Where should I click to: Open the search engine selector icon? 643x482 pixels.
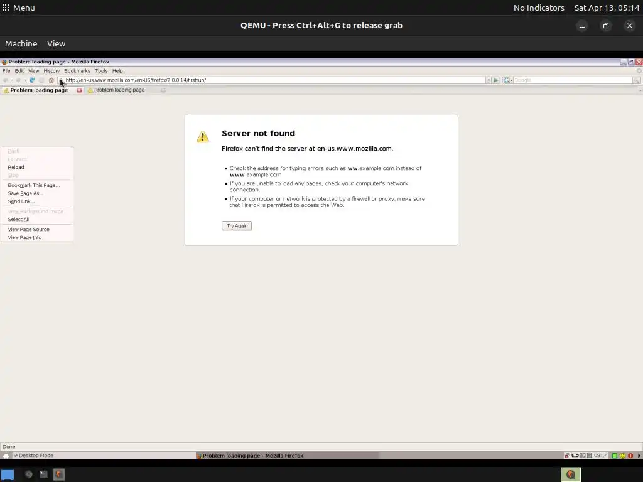click(x=507, y=80)
